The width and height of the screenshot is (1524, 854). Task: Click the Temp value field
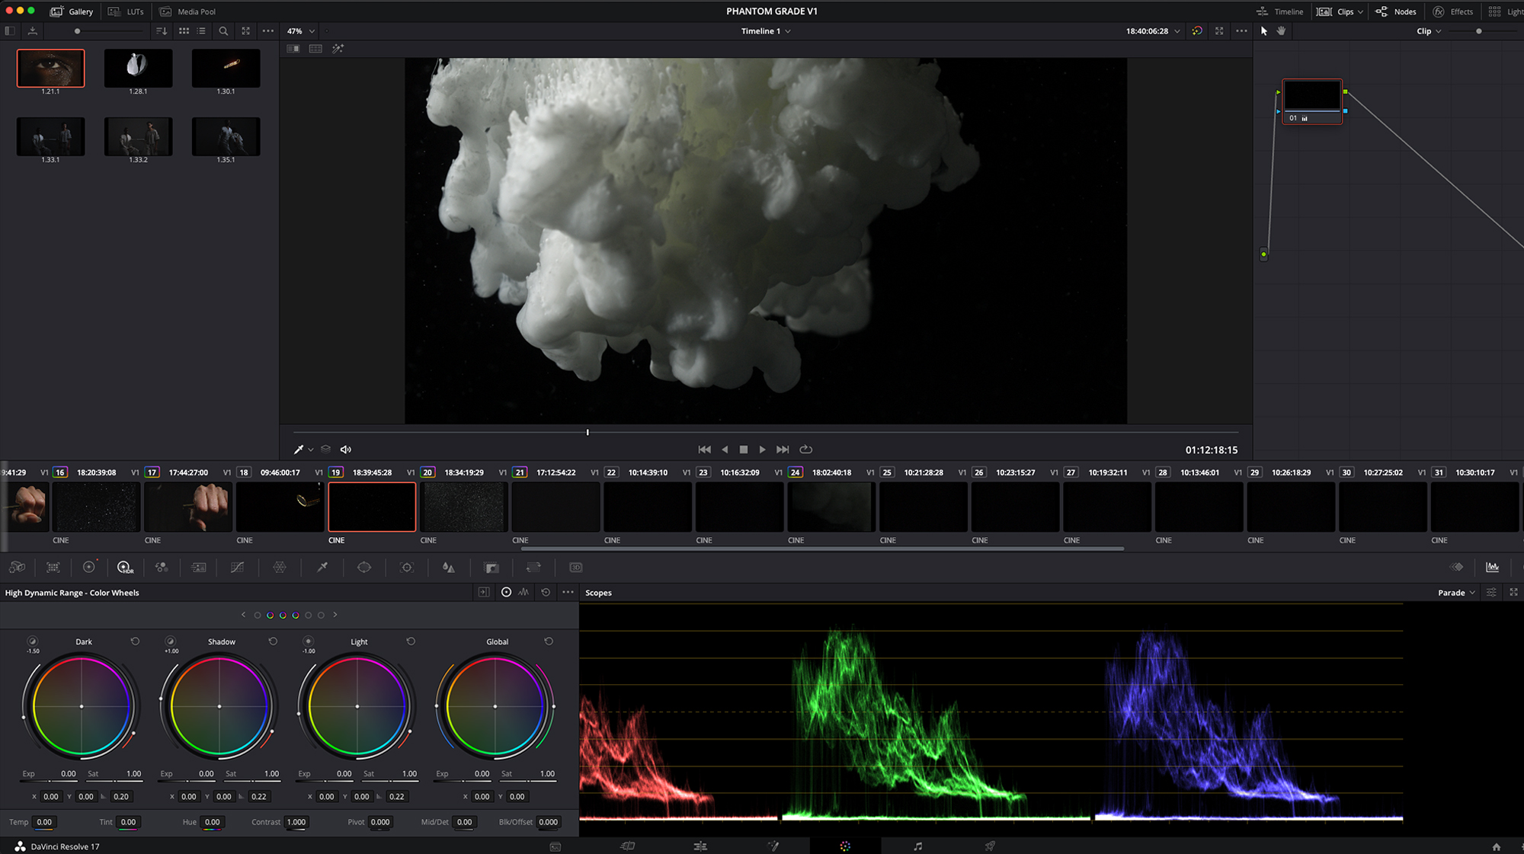[45, 822]
